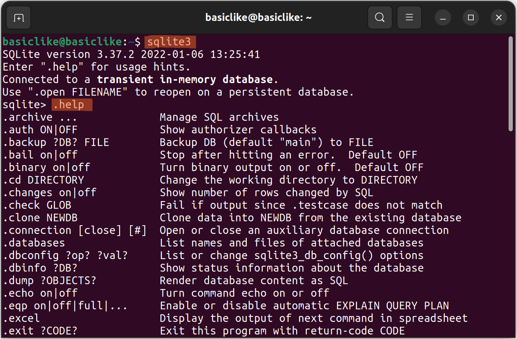Click the .clone NEWDB command
Image resolution: width=517 pixels, height=339 pixels.
40,218
